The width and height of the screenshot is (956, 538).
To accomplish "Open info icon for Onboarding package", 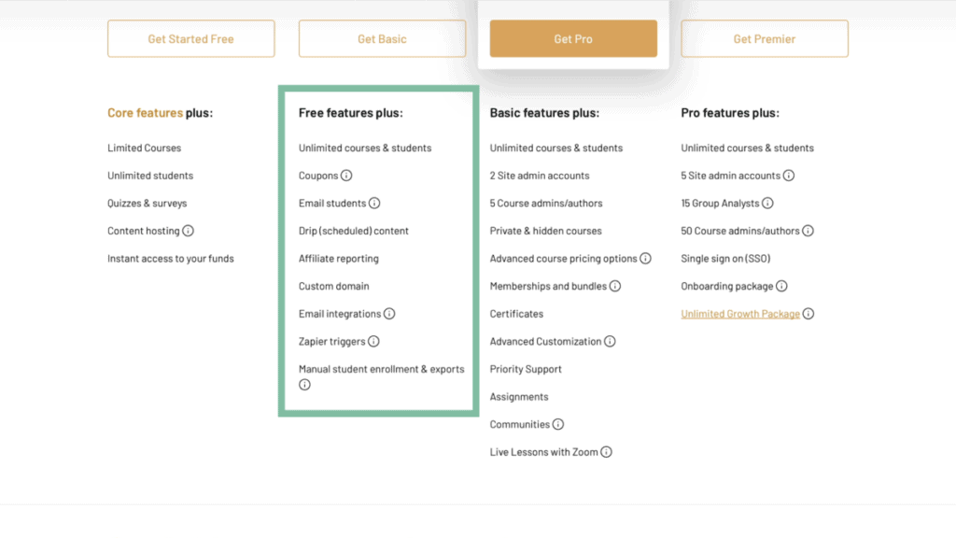I will point(781,286).
